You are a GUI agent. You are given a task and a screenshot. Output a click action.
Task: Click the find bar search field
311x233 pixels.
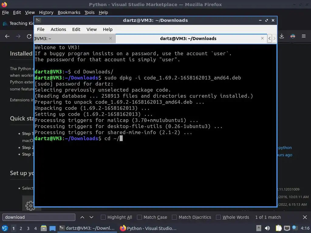click(x=39, y=217)
